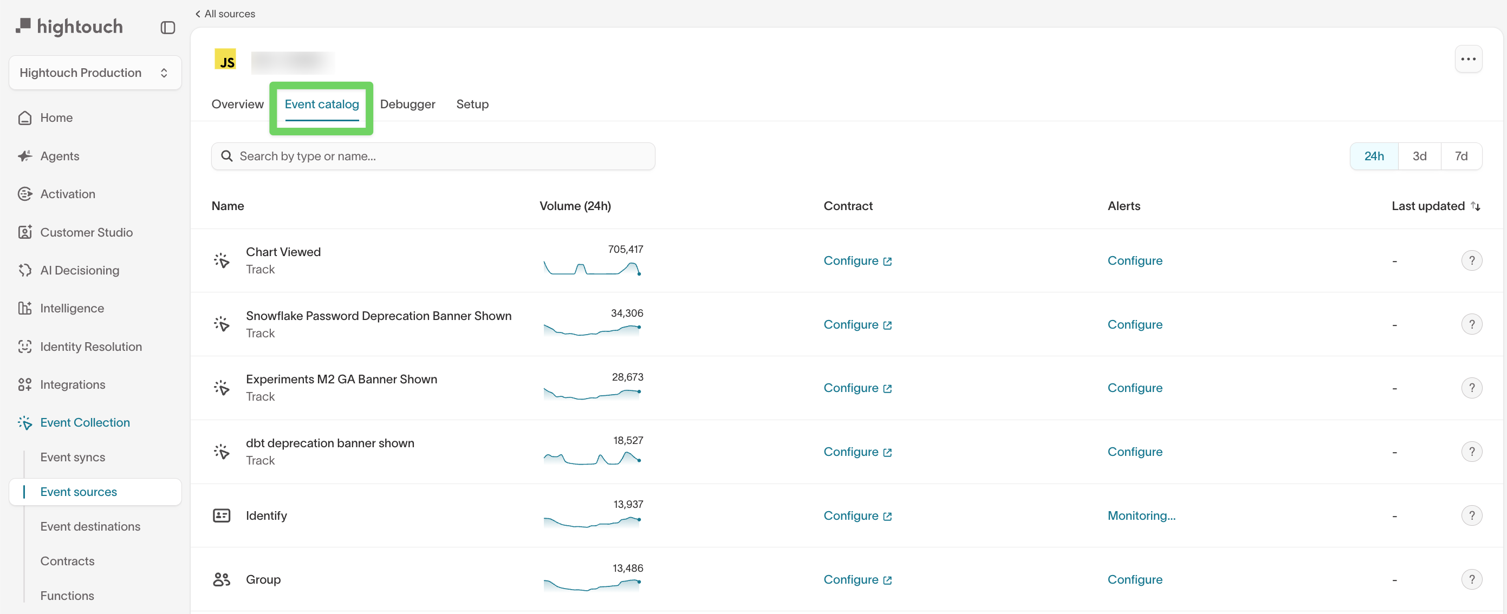The height and width of the screenshot is (614, 1507).
Task: Click the AI Decisioning icon
Action: pyautogui.click(x=24, y=270)
